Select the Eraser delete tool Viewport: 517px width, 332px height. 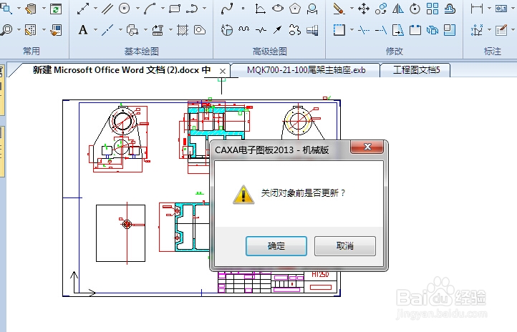(339, 9)
